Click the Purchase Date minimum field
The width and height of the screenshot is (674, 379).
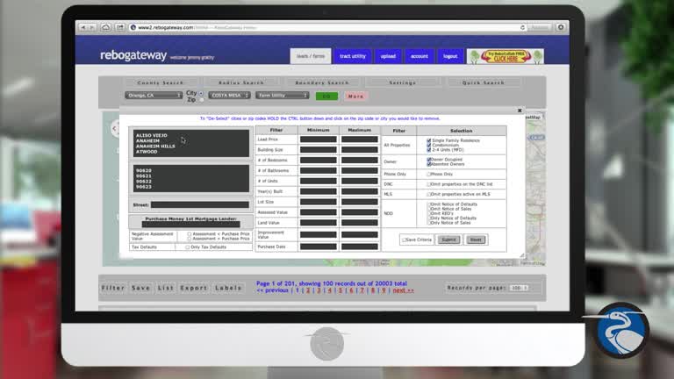pyautogui.click(x=318, y=247)
